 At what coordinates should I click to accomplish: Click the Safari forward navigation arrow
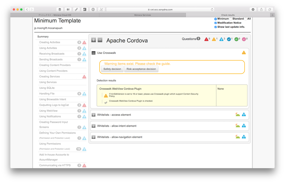tap(32, 9)
